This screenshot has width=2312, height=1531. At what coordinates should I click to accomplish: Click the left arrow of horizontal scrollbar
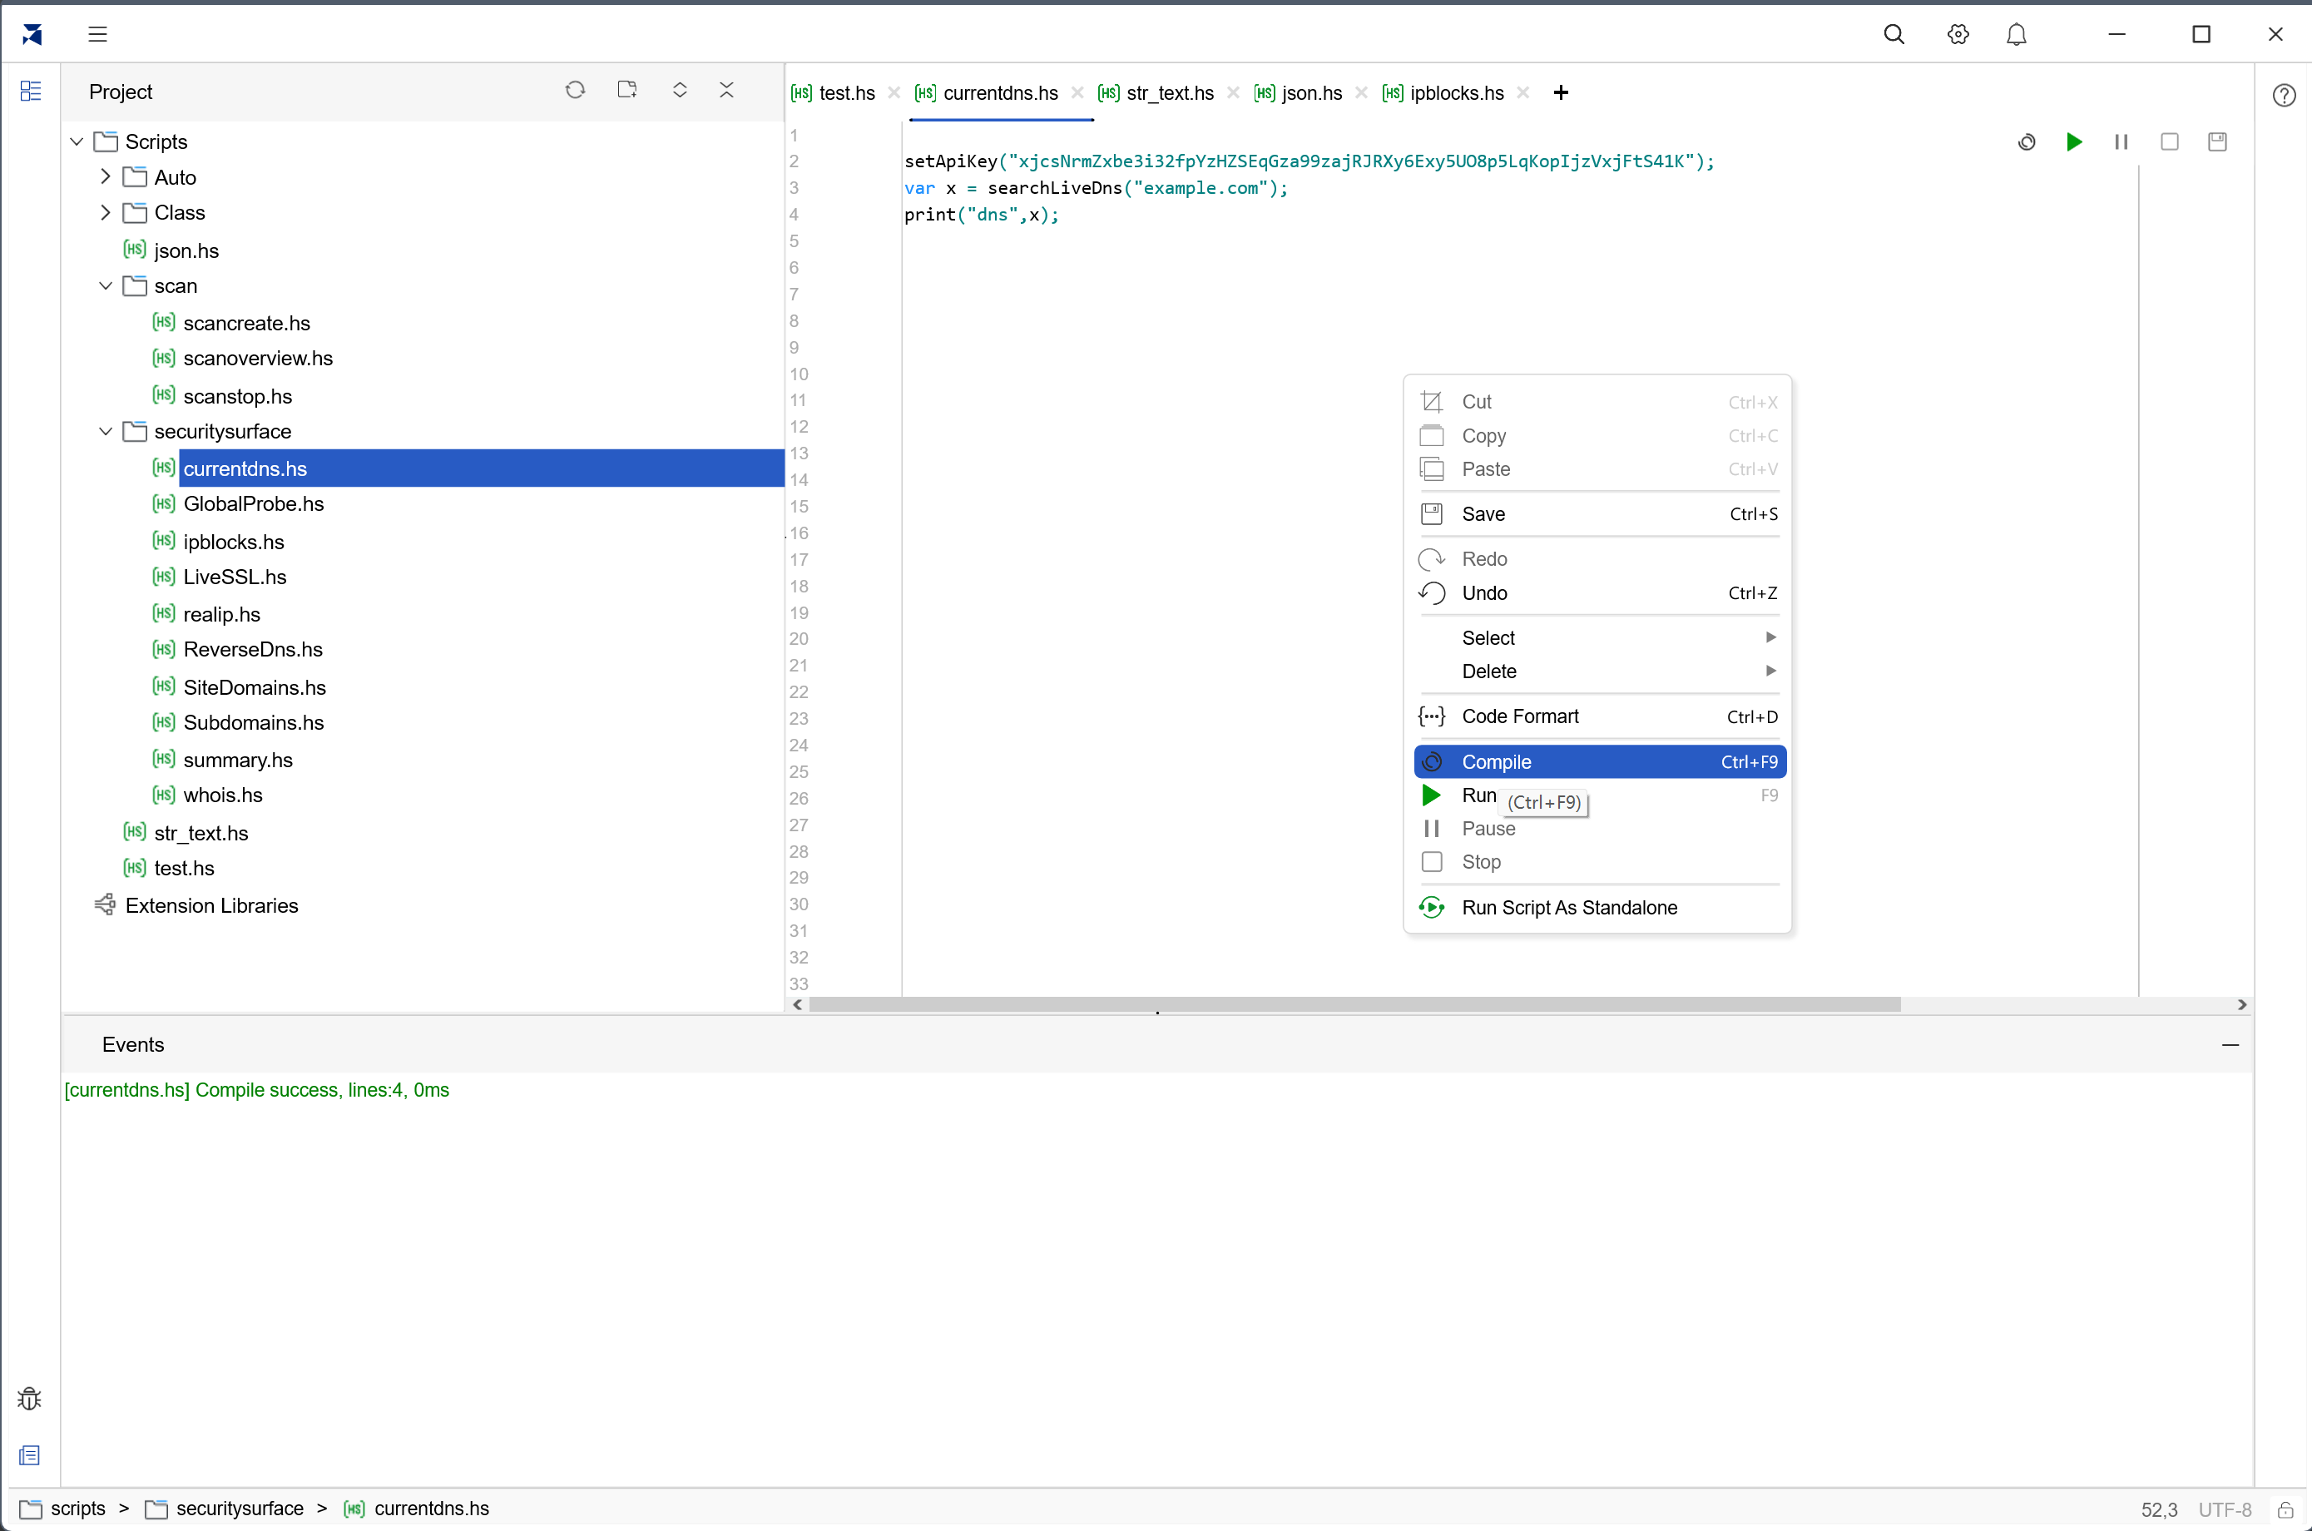coord(798,1005)
